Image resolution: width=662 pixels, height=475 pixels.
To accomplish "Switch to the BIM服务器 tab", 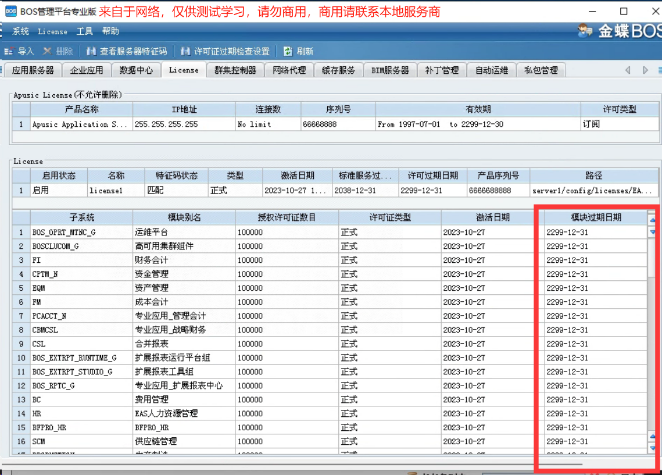I will 390,70.
